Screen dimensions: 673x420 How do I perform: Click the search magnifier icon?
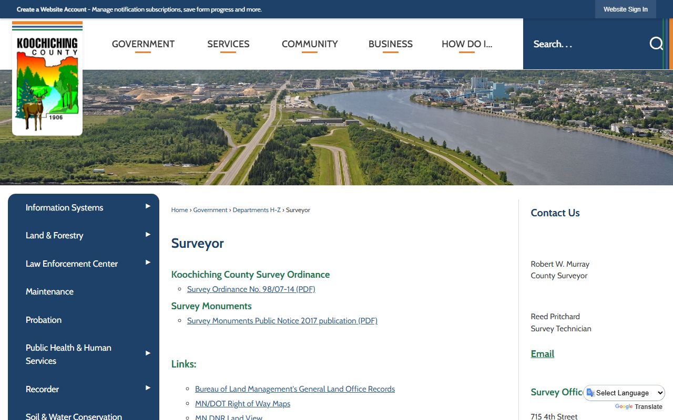click(656, 44)
